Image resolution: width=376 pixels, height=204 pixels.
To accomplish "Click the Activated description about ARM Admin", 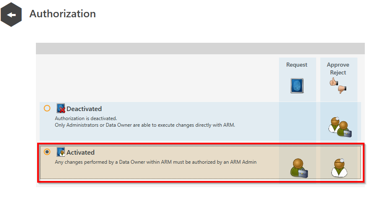I will (156, 162).
